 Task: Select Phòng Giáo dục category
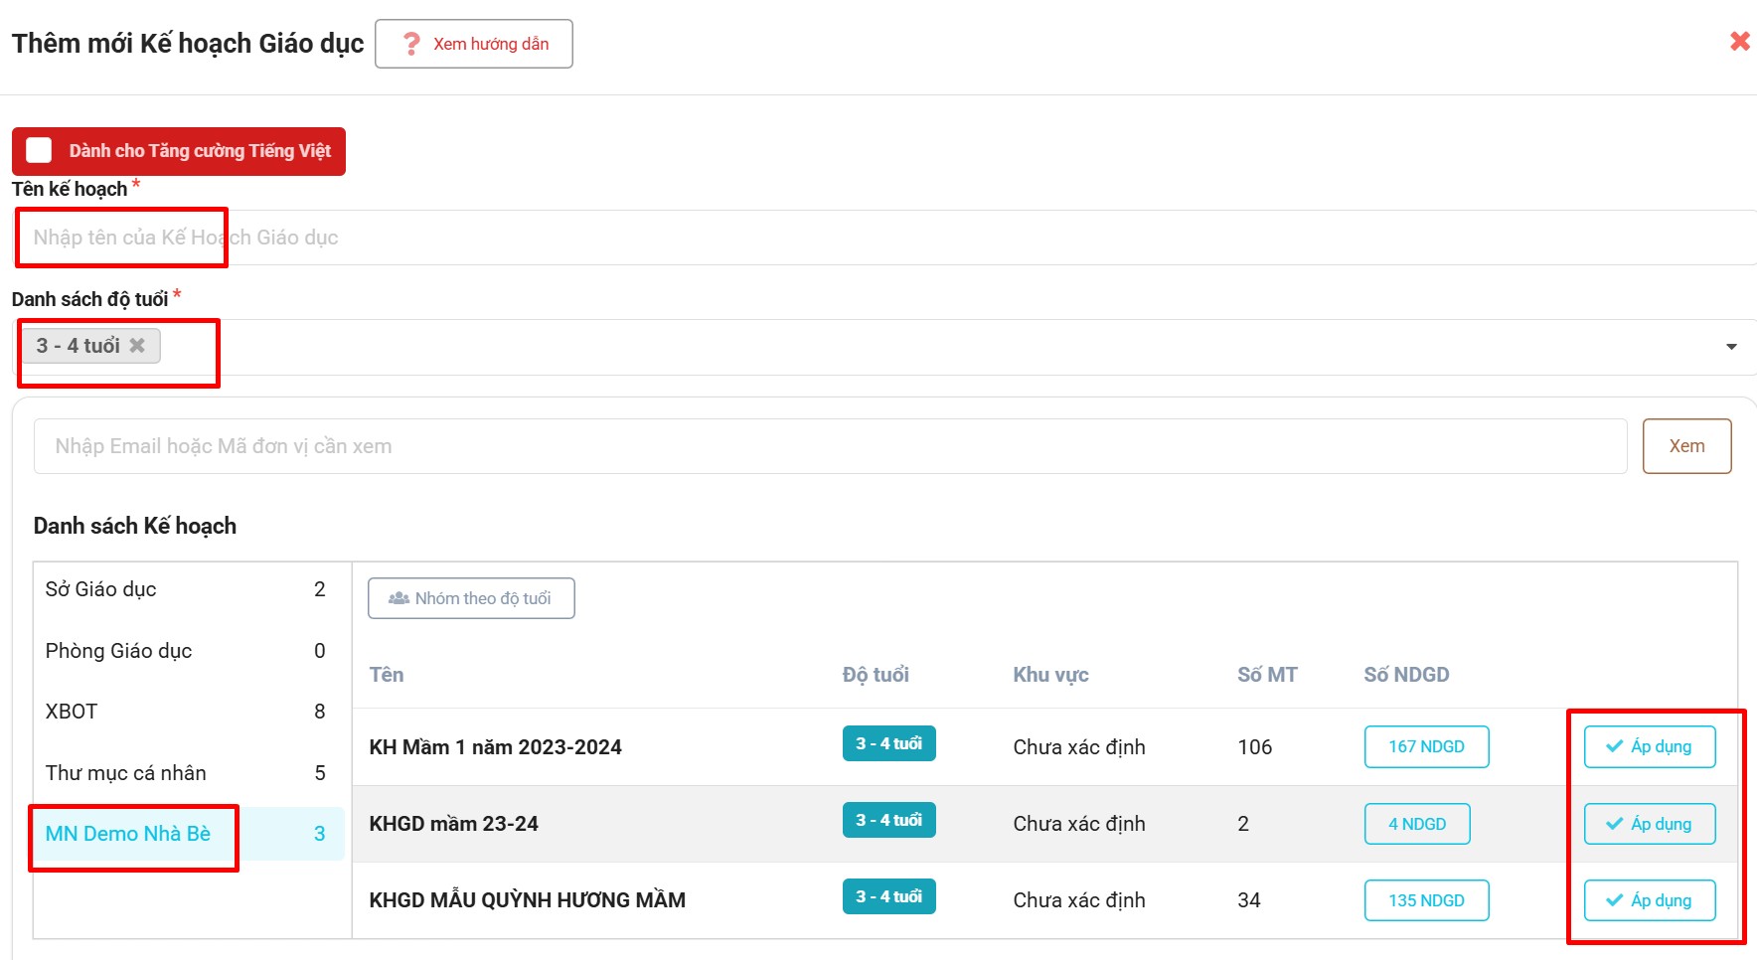118,651
